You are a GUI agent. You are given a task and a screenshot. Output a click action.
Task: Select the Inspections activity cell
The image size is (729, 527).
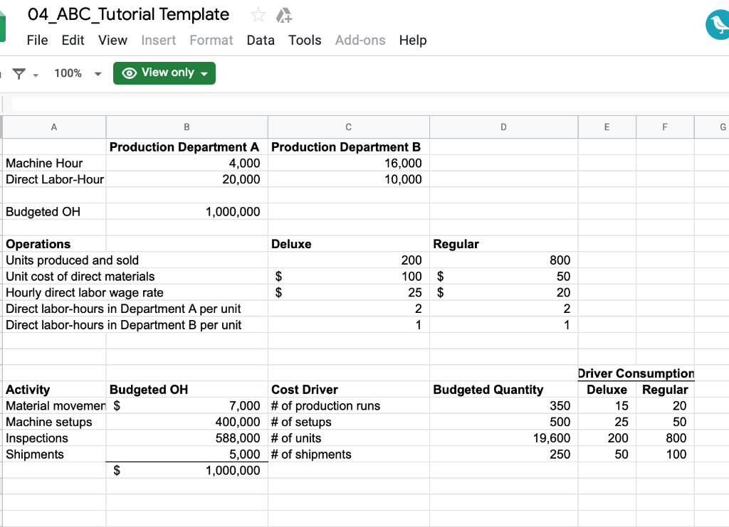coord(54,438)
